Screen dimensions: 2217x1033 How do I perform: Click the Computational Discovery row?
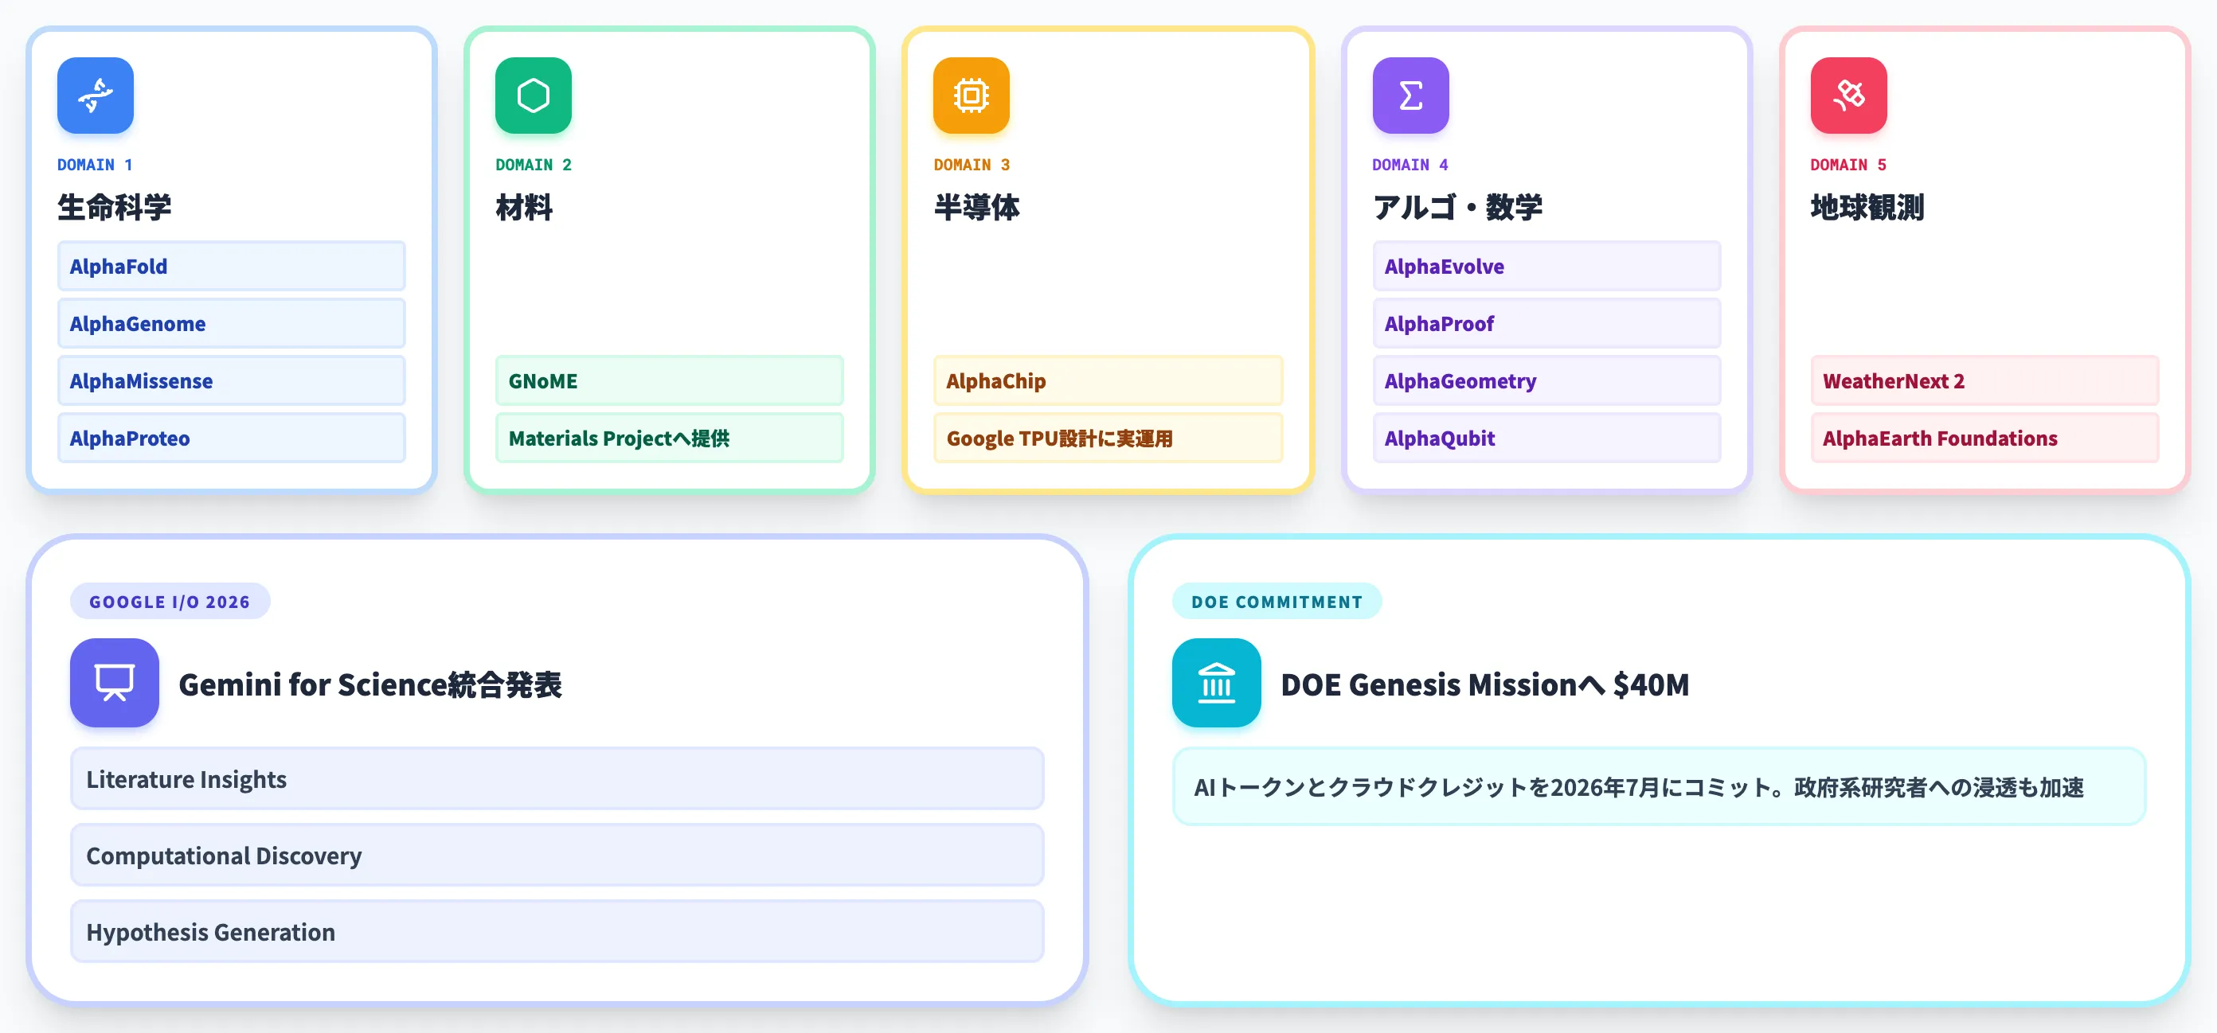pos(557,855)
